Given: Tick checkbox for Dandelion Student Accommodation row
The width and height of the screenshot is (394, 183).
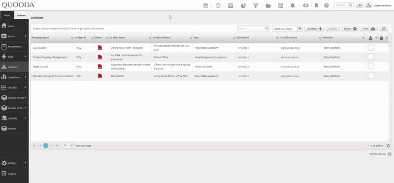Looking at the screenshot, I should coord(371,76).
